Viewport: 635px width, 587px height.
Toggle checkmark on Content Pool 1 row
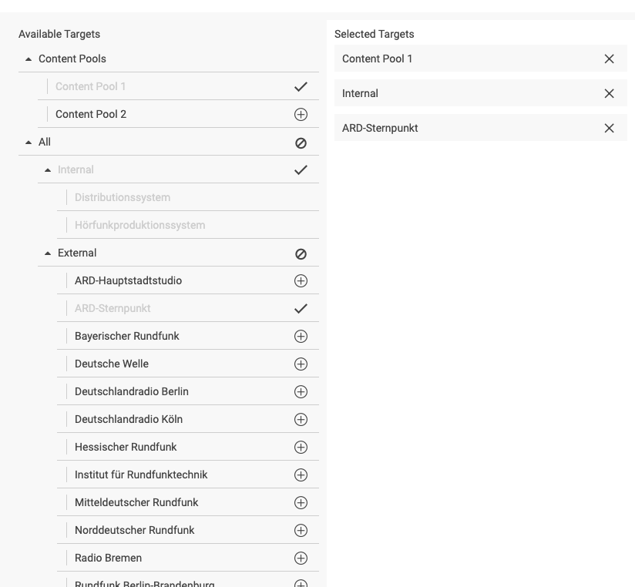(x=301, y=87)
